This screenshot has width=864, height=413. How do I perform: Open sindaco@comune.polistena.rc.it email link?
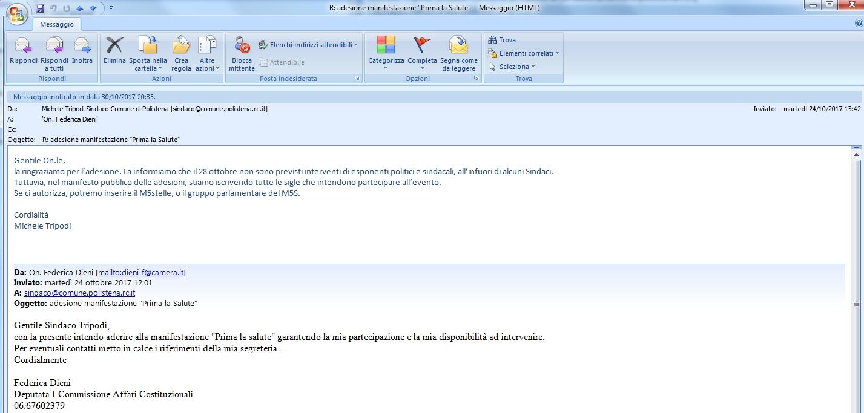click(x=79, y=293)
